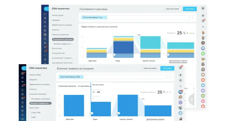Close Влияние трафика panel via blue X button

tap(24, 68)
